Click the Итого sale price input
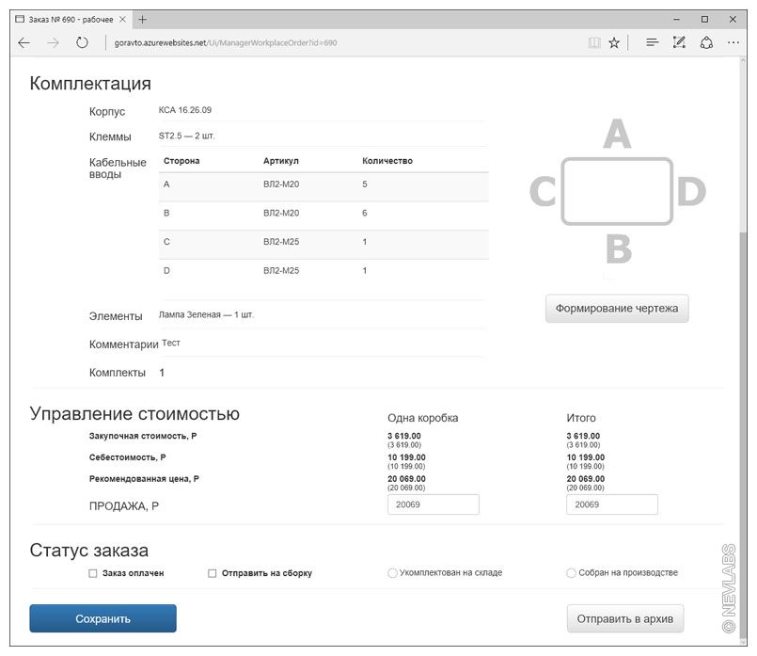 click(x=611, y=504)
